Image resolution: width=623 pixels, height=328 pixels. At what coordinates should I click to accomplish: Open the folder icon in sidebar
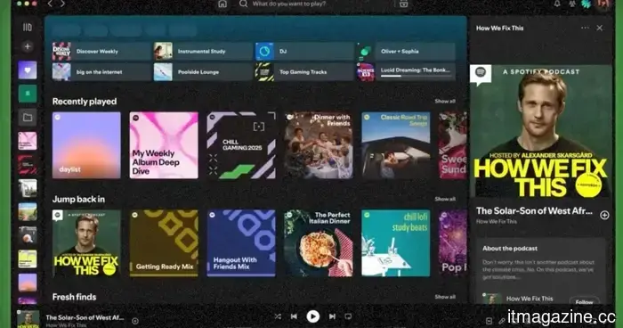(28, 118)
